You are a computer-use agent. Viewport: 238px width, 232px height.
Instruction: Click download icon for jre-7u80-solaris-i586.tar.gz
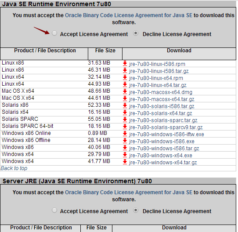click(x=125, y=105)
